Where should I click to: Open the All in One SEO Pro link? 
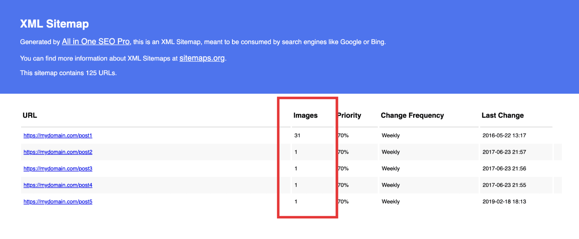(x=96, y=42)
